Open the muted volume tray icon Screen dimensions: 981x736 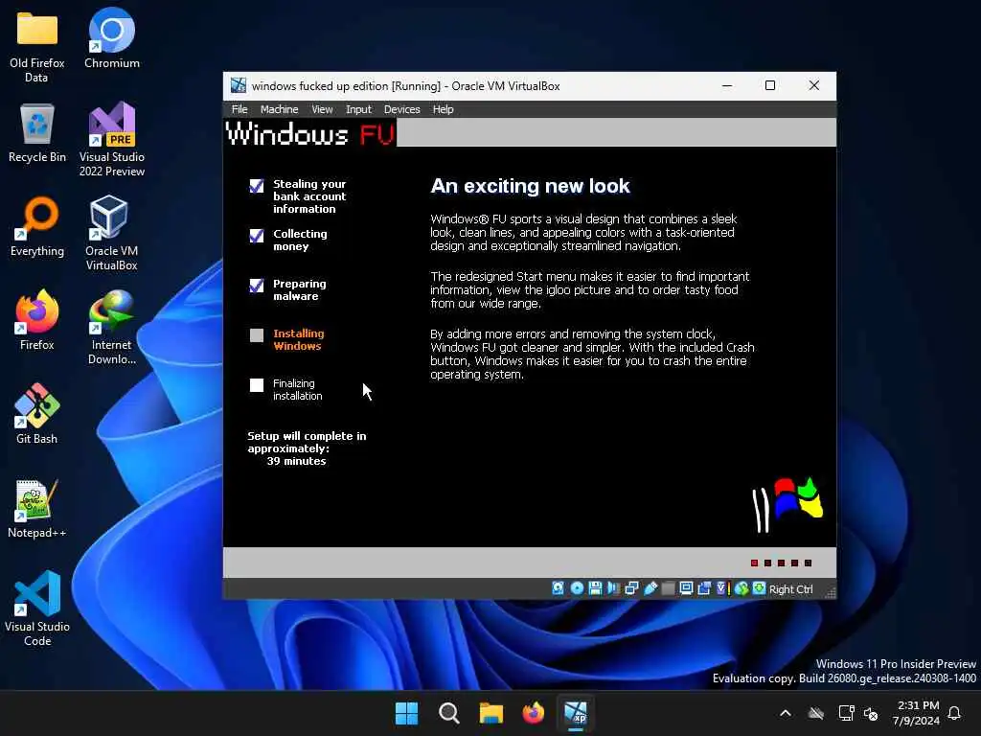click(x=871, y=713)
